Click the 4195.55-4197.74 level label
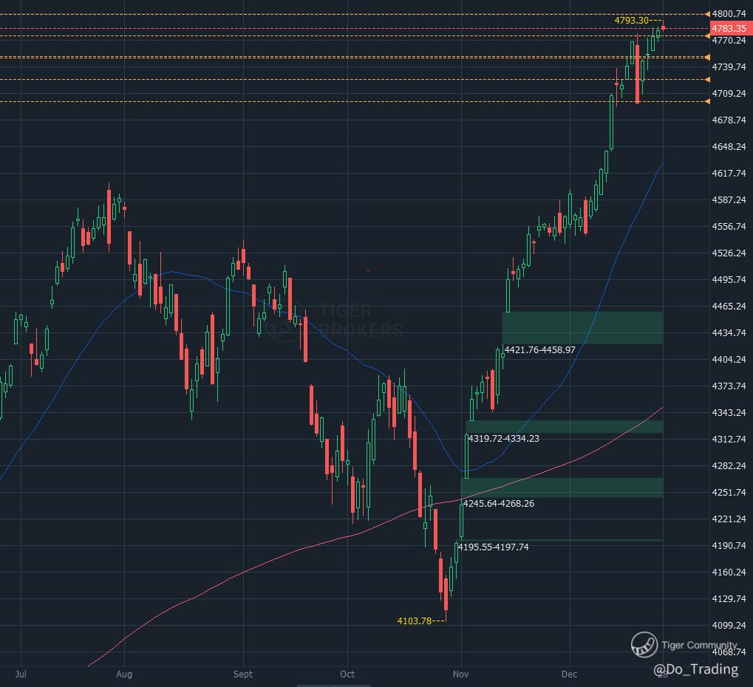This screenshot has width=753, height=687. coord(493,547)
